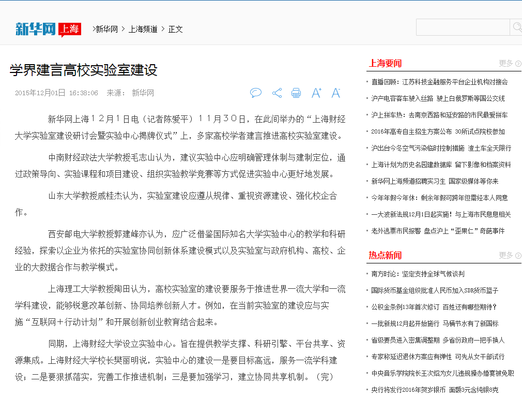Increase font size with A+ icon
This screenshot has height=398, width=522.
pos(316,93)
